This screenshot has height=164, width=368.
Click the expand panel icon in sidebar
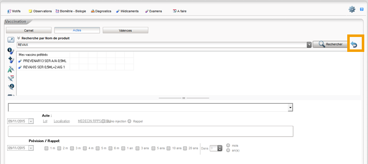pyautogui.click(x=11, y=40)
